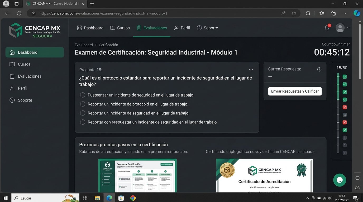Open Dashboard in the left sidebar
The height and width of the screenshot is (202, 363).
(35, 52)
